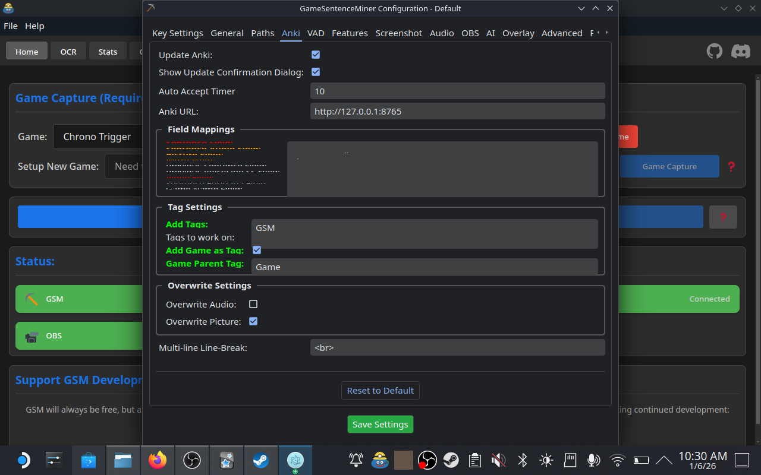Click inside the Anki URL field
The image size is (761, 475).
[457, 111]
